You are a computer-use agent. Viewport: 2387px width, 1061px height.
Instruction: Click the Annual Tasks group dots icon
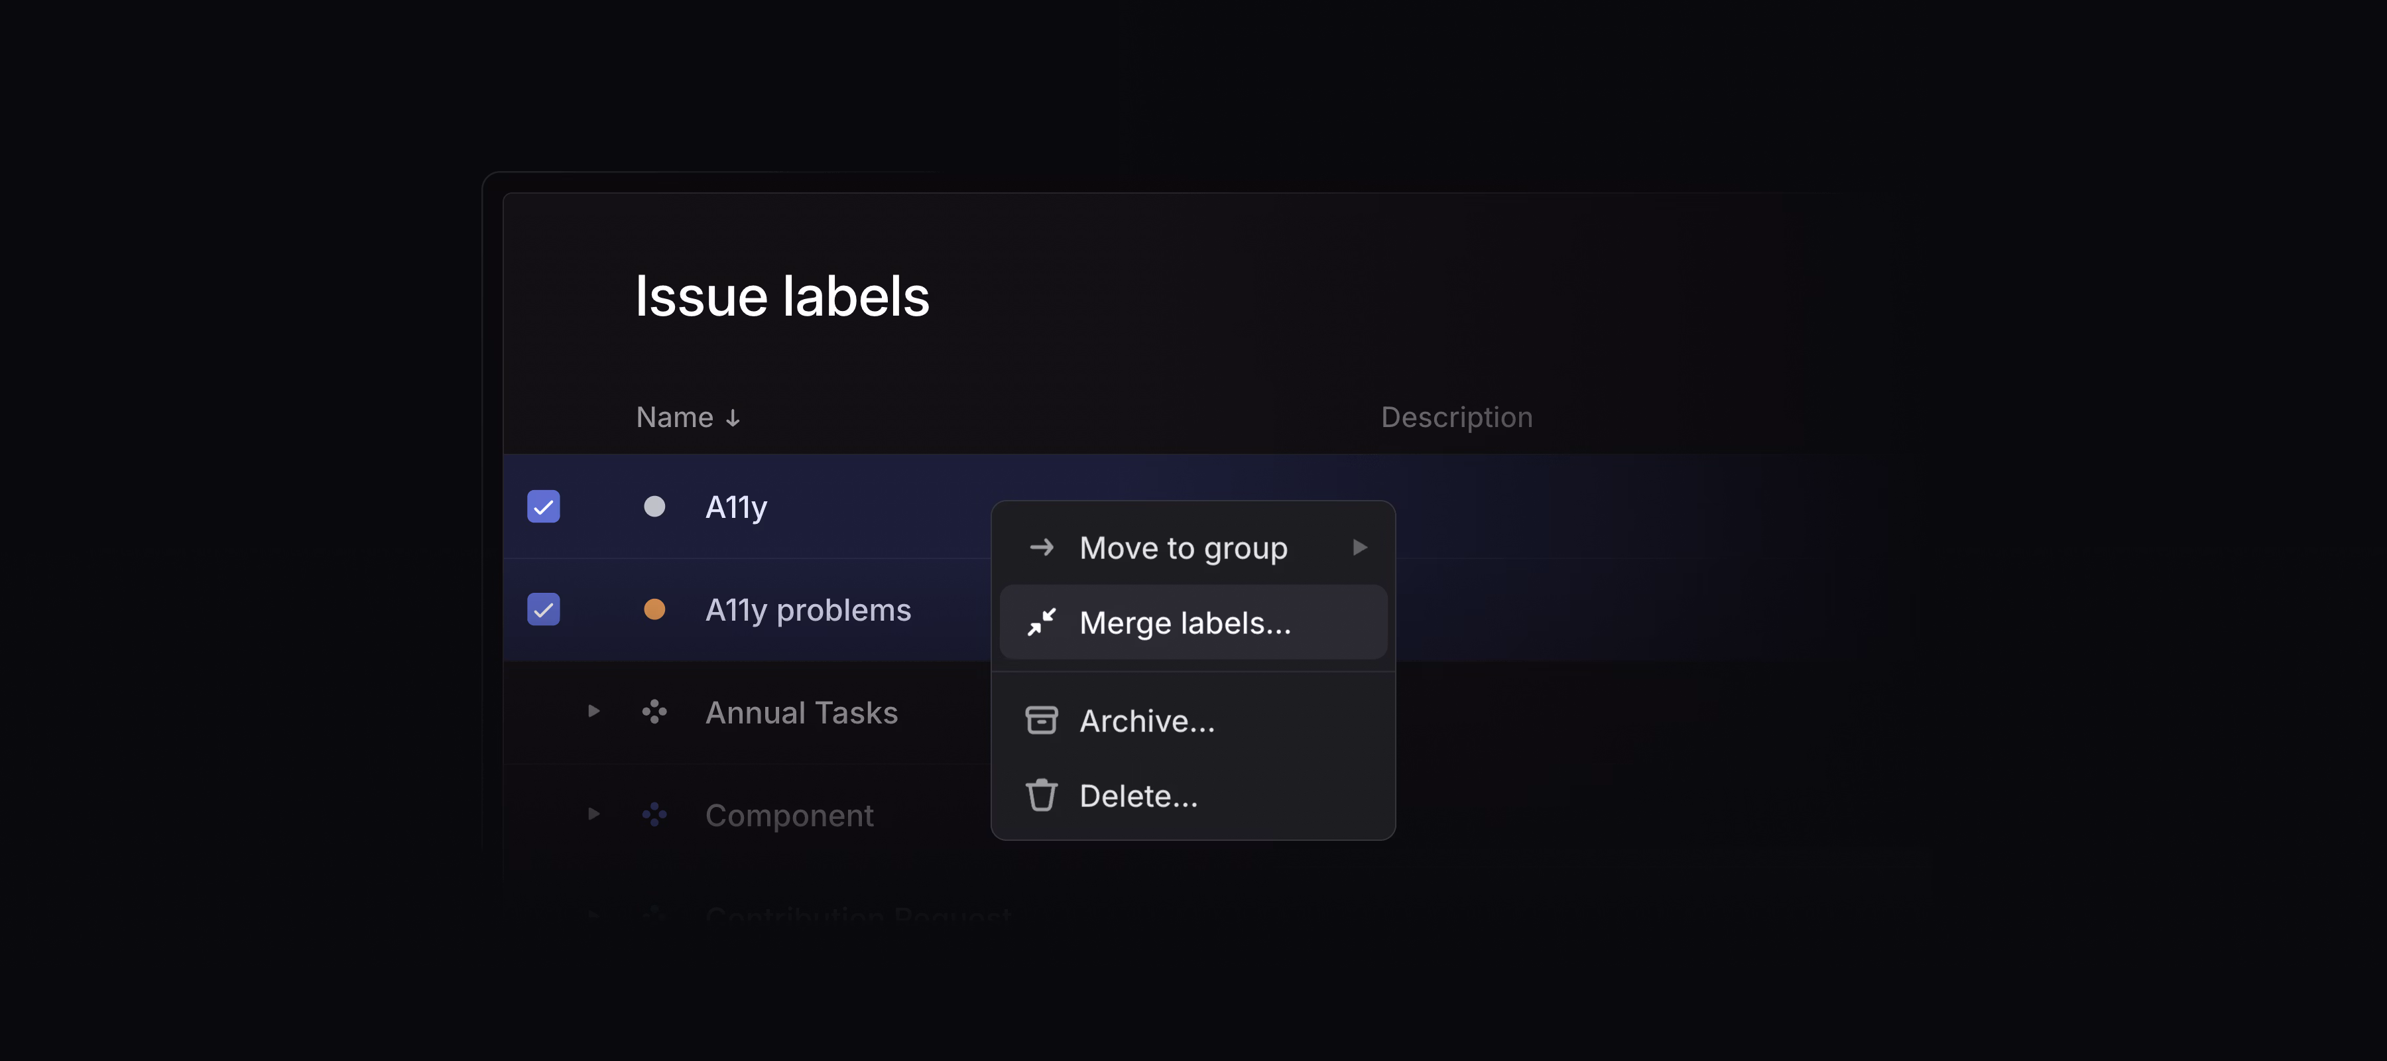[x=654, y=712]
